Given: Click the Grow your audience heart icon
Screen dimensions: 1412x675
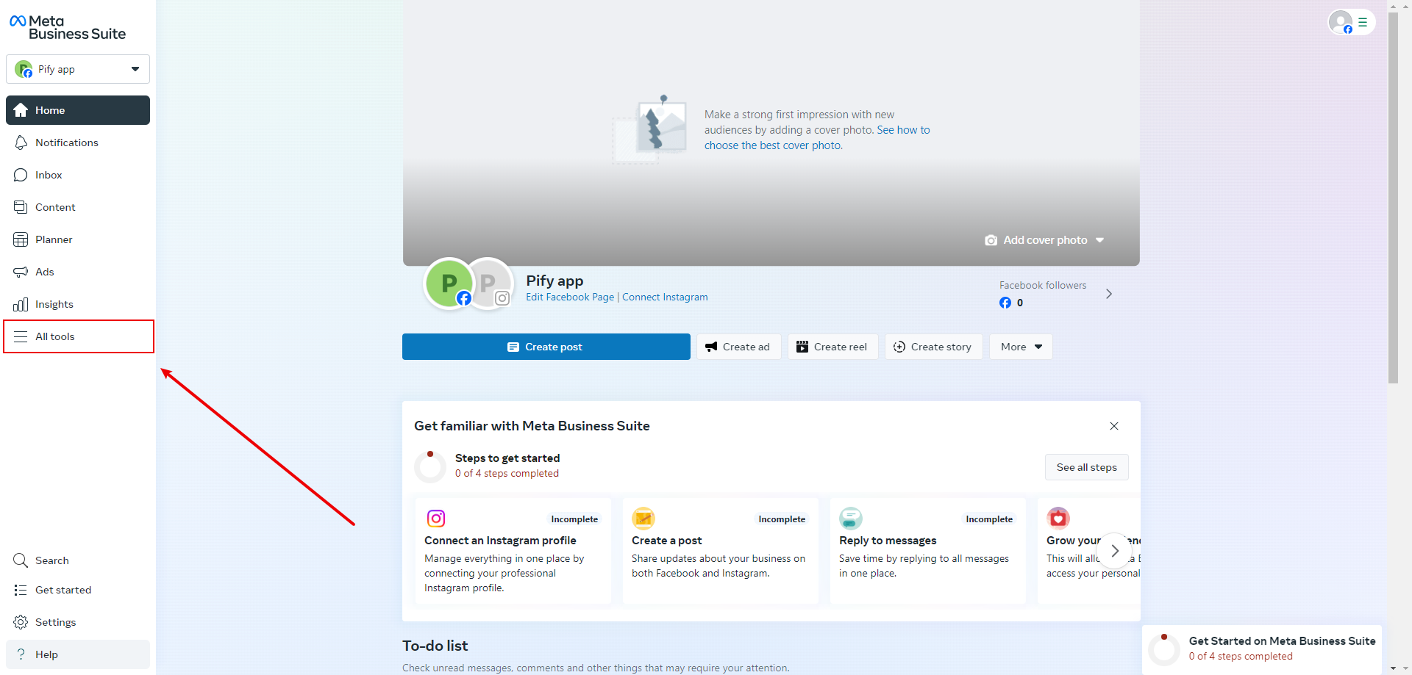Looking at the screenshot, I should point(1058,519).
